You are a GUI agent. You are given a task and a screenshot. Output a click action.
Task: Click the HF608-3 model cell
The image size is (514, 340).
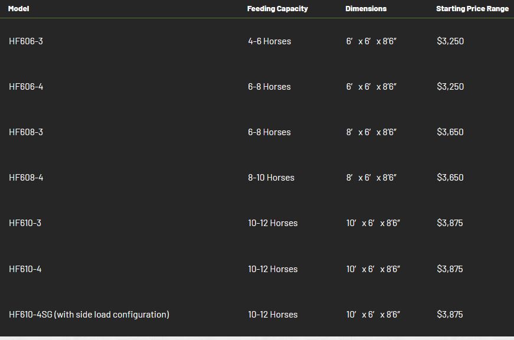point(26,132)
